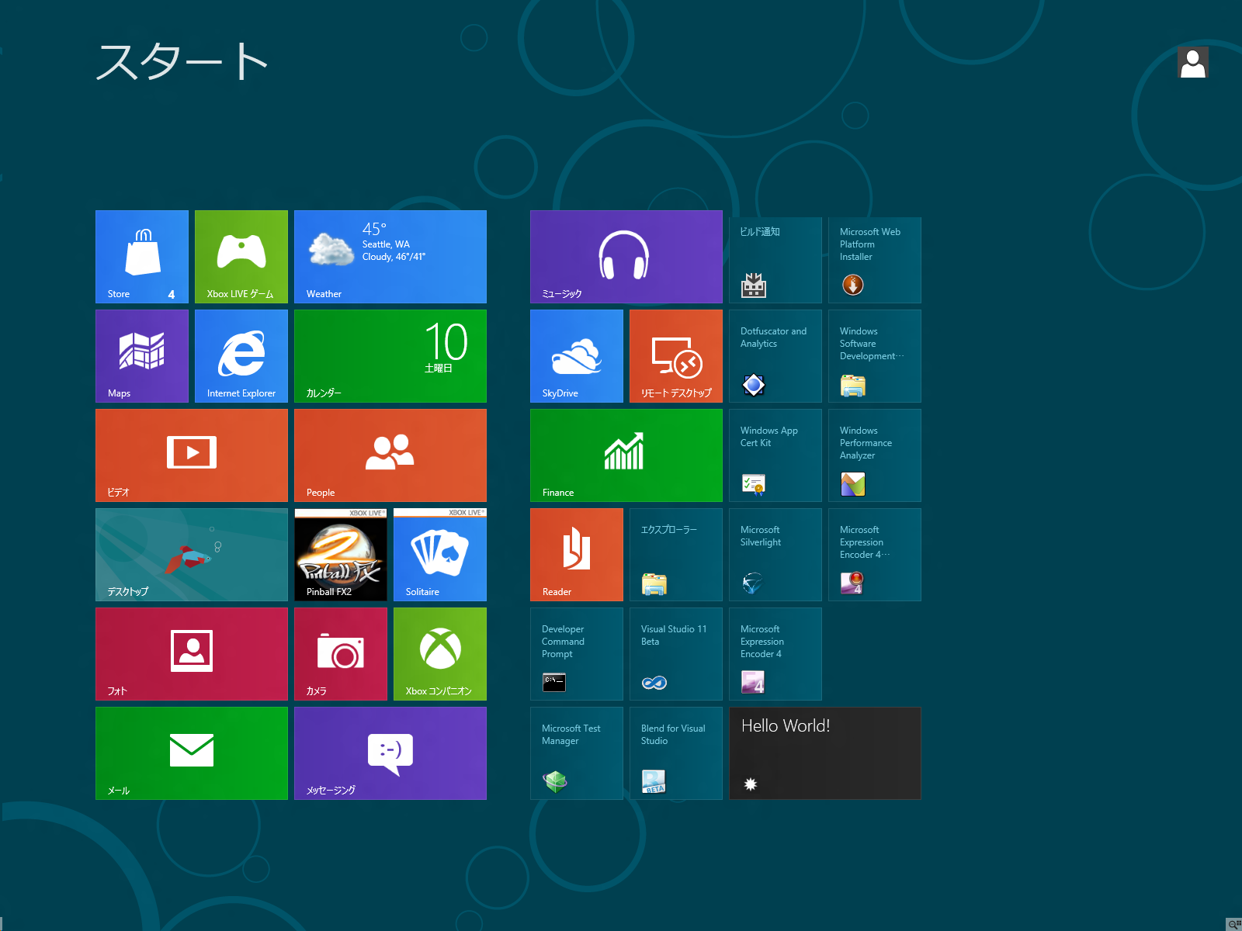Click the user account picture
1242x931 pixels.
pos(1193,62)
